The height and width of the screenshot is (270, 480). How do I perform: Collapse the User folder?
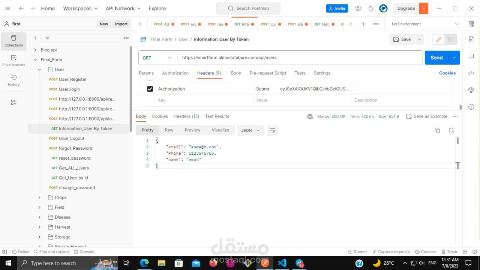39,69
